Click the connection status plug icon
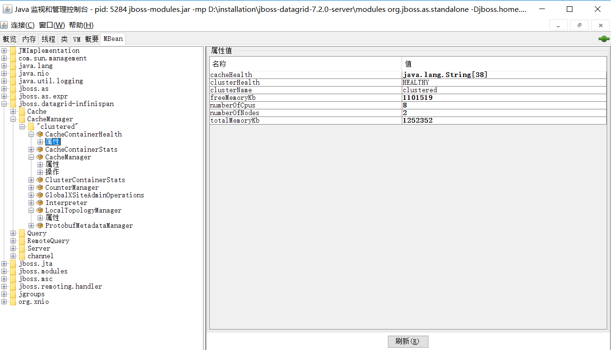 [604, 39]
